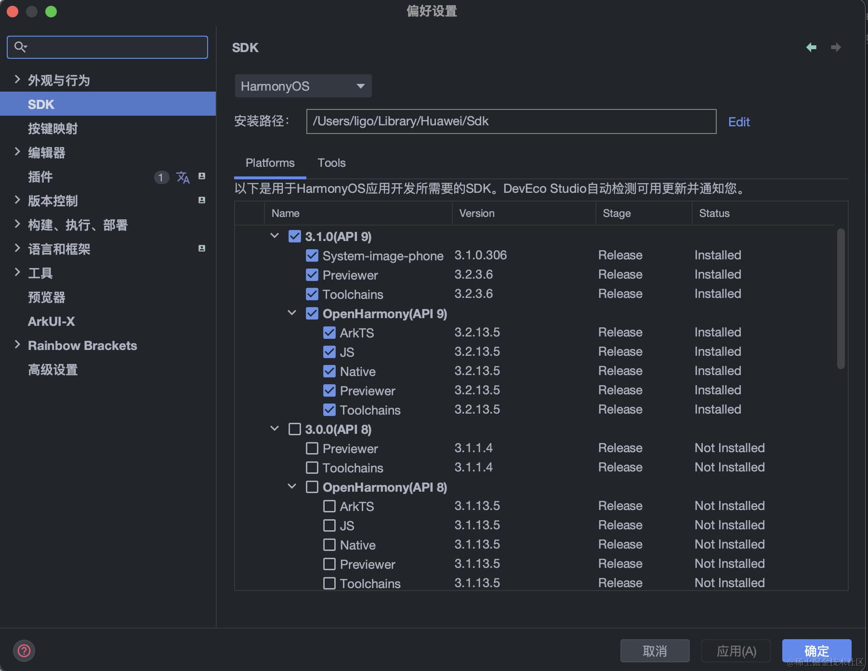Toggle the OpenHarmony(API 9) checkbox

point(312,313)
